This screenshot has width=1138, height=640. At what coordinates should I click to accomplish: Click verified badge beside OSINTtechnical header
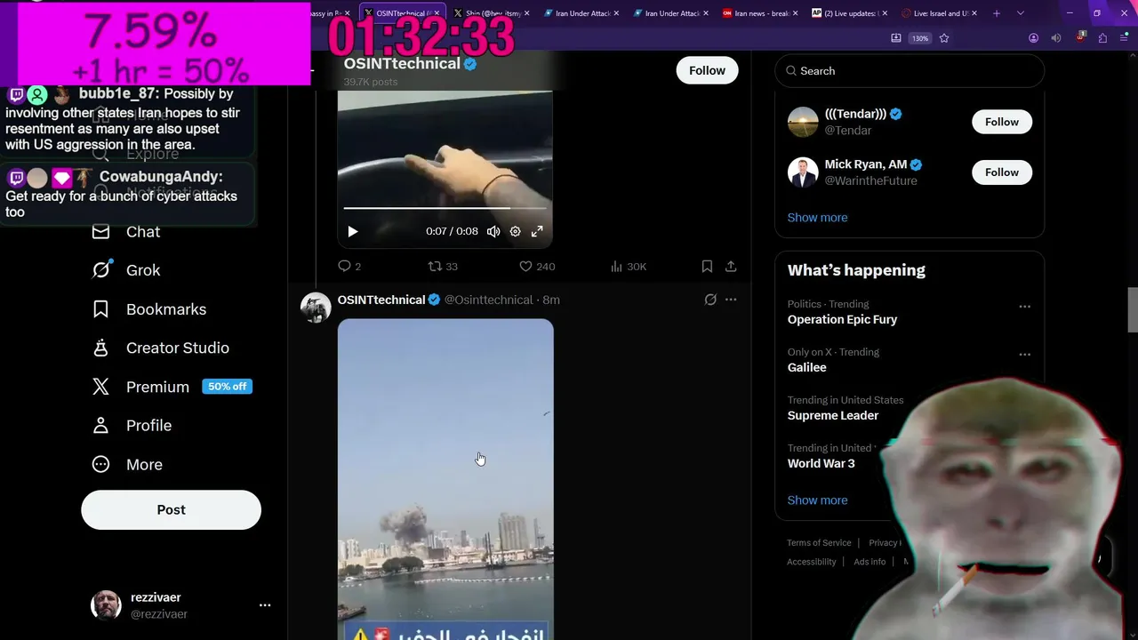[x=470, y=64]
